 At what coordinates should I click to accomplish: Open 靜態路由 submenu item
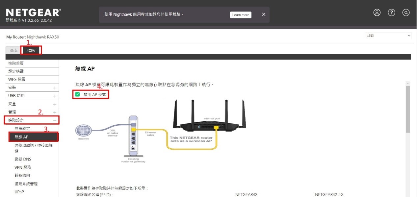pos(22,176)
